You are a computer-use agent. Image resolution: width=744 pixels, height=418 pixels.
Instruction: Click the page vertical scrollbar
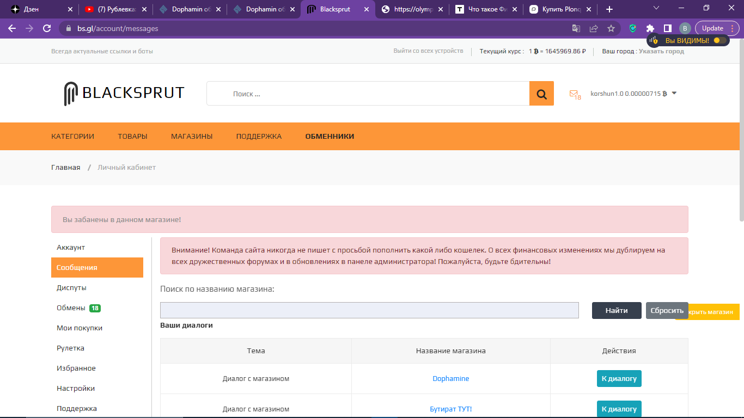(741, 131)
